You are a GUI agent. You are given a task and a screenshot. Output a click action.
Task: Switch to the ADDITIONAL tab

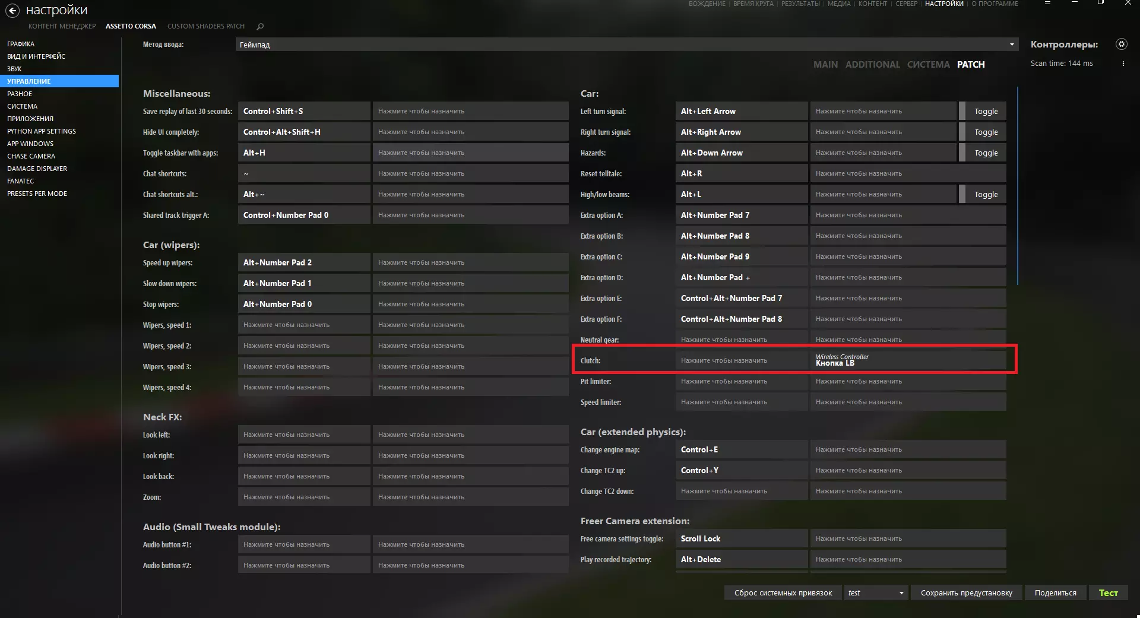(872, 64)
